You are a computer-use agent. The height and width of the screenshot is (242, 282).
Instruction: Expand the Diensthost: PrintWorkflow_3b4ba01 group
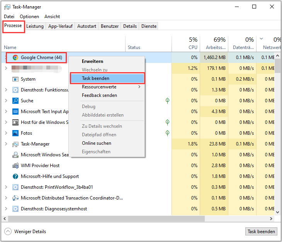pyautogui.click(x=6, y=187)
